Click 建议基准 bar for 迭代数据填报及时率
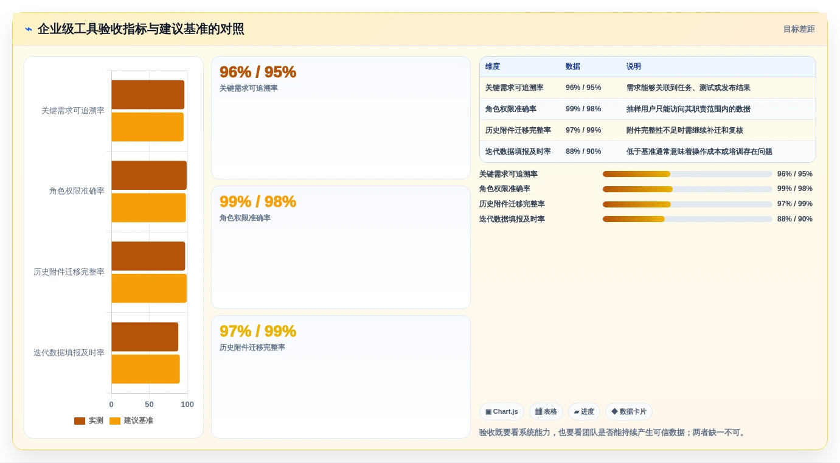The height and width of the screenshot is (463, 840). pos(145,369)
